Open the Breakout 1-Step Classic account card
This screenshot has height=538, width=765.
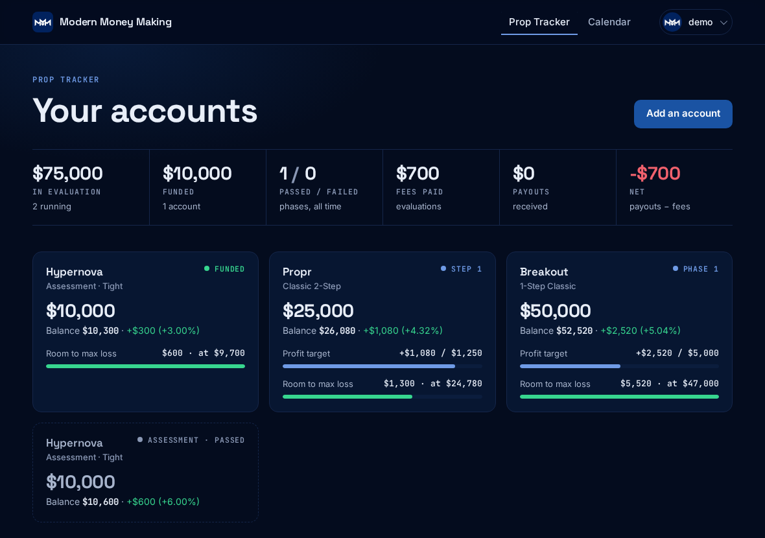coord(619,332)
